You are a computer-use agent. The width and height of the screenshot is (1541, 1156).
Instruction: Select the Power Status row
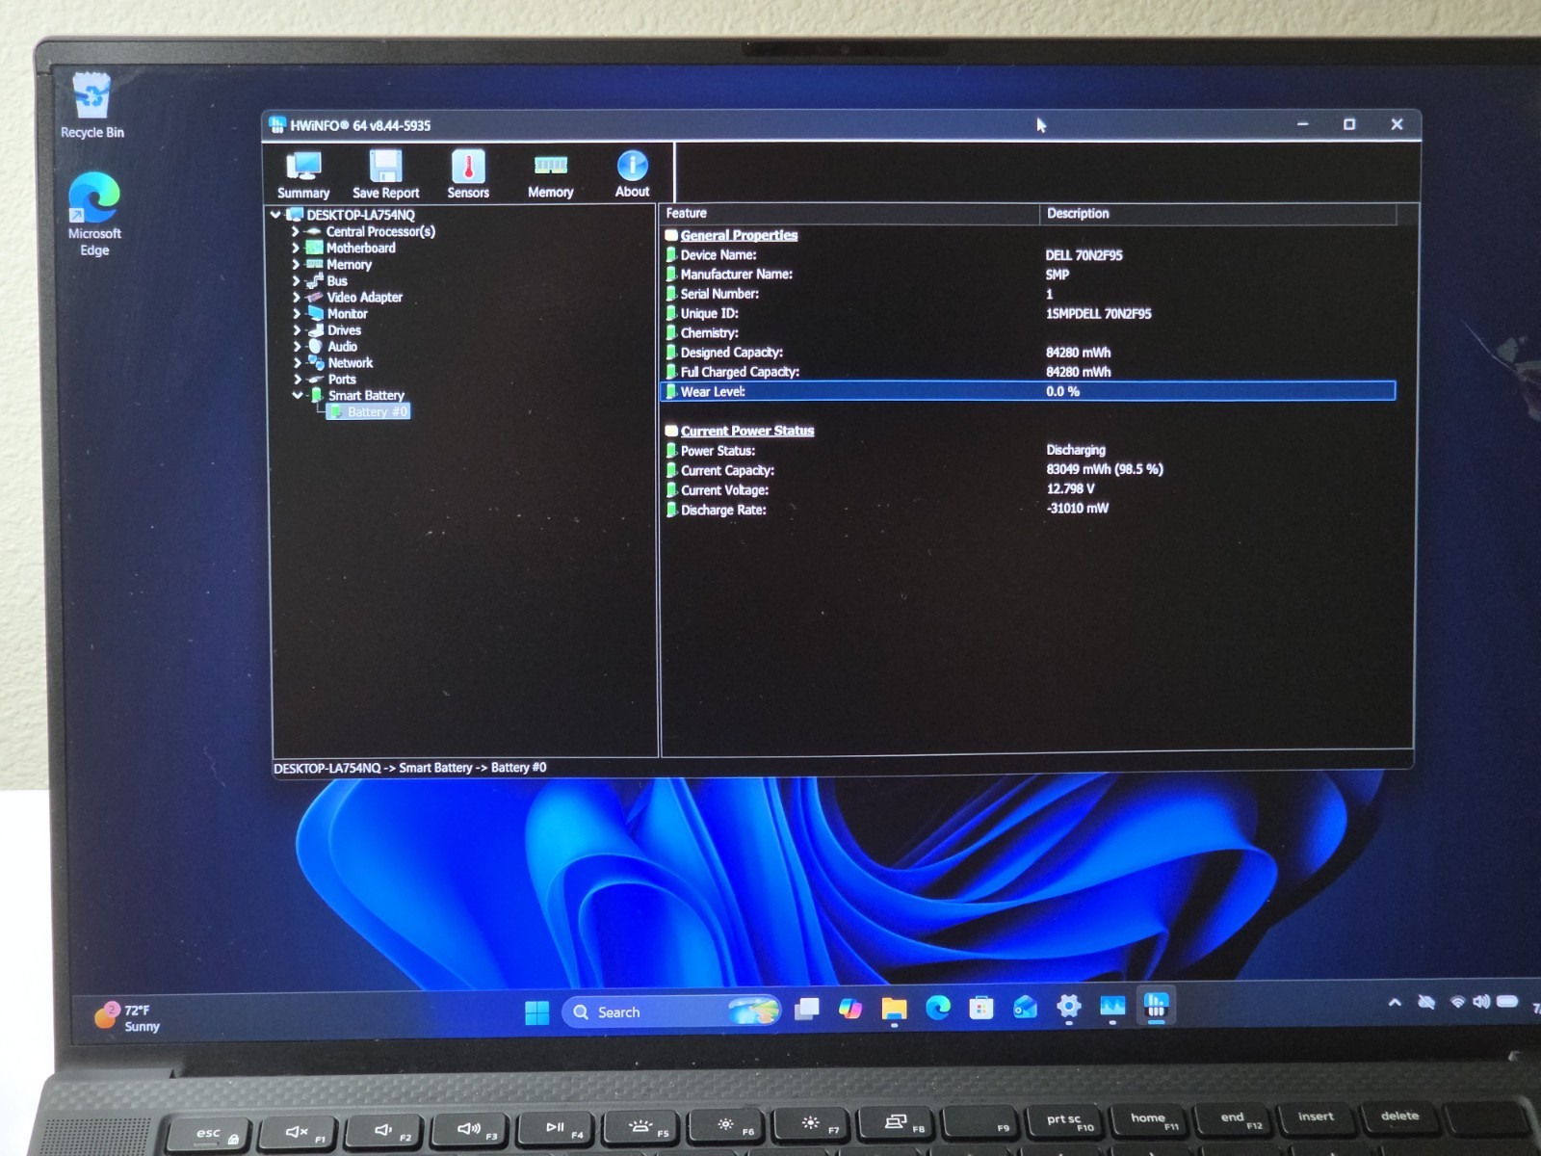[x=1028, y=450]
